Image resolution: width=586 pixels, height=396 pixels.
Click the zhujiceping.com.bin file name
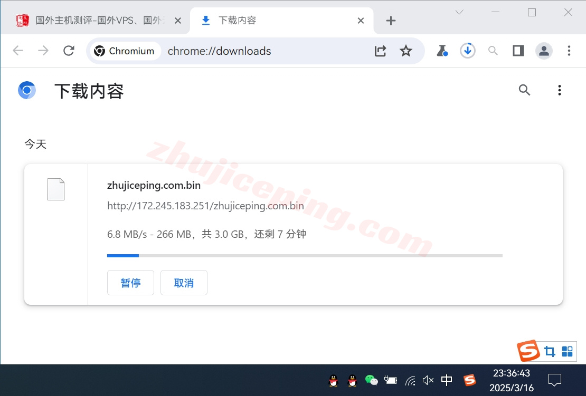[x=154, y=185]
